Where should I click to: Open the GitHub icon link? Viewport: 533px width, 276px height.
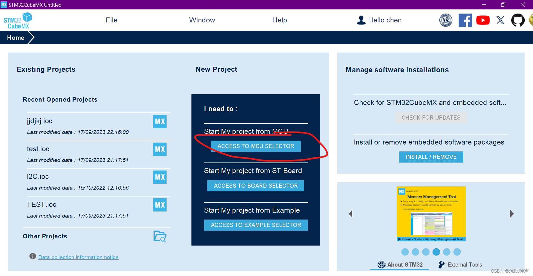(x=518, y=20)
